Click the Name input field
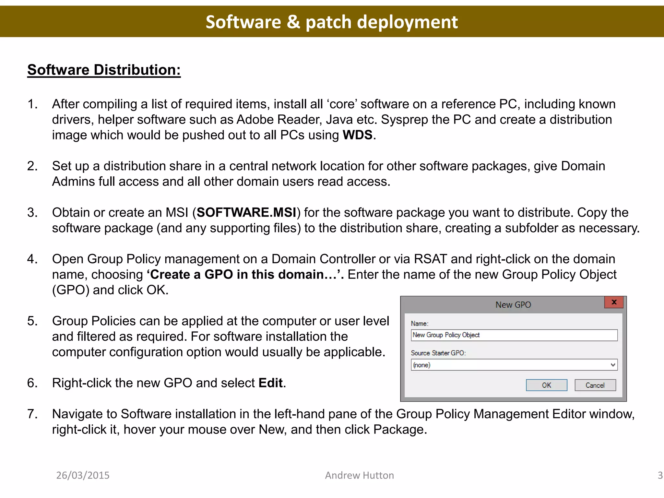 pos(514,335)
